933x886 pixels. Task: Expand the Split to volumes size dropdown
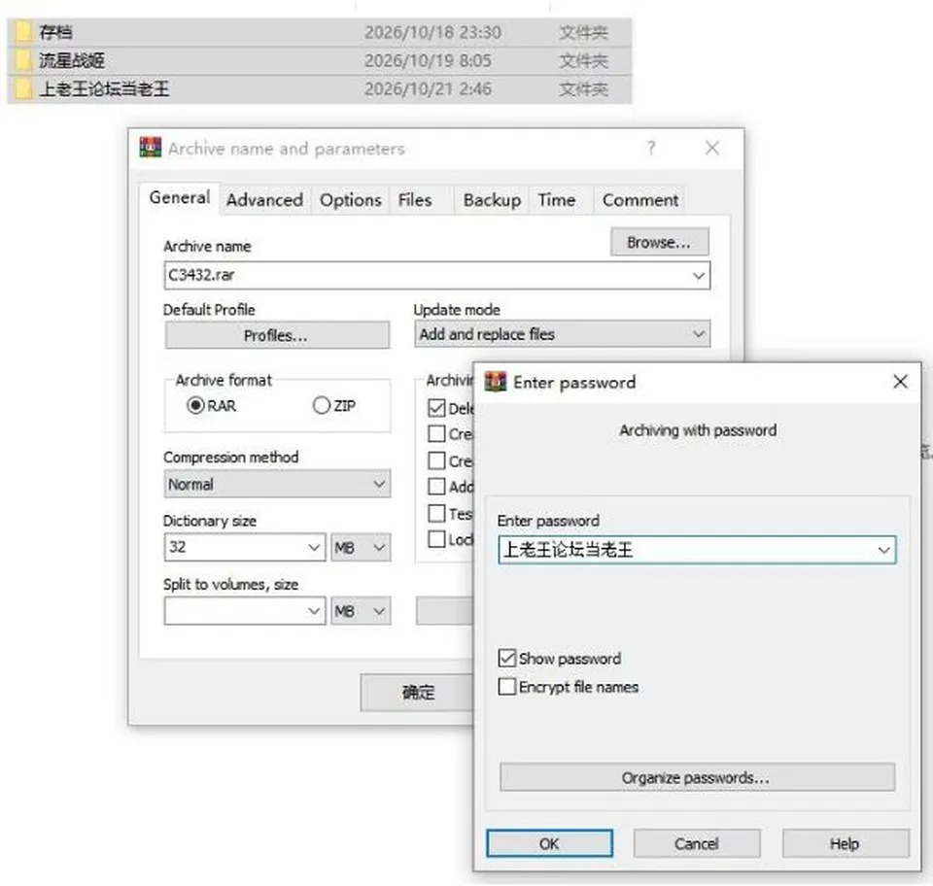click(314, 611)
